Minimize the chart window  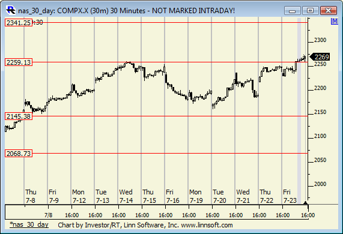pos(293,10)
